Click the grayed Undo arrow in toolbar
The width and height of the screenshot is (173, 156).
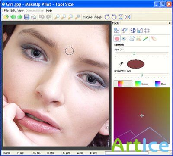click(42, 17)
